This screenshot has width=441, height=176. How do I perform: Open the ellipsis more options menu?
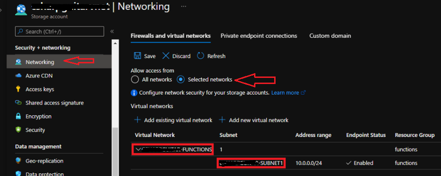183,6
